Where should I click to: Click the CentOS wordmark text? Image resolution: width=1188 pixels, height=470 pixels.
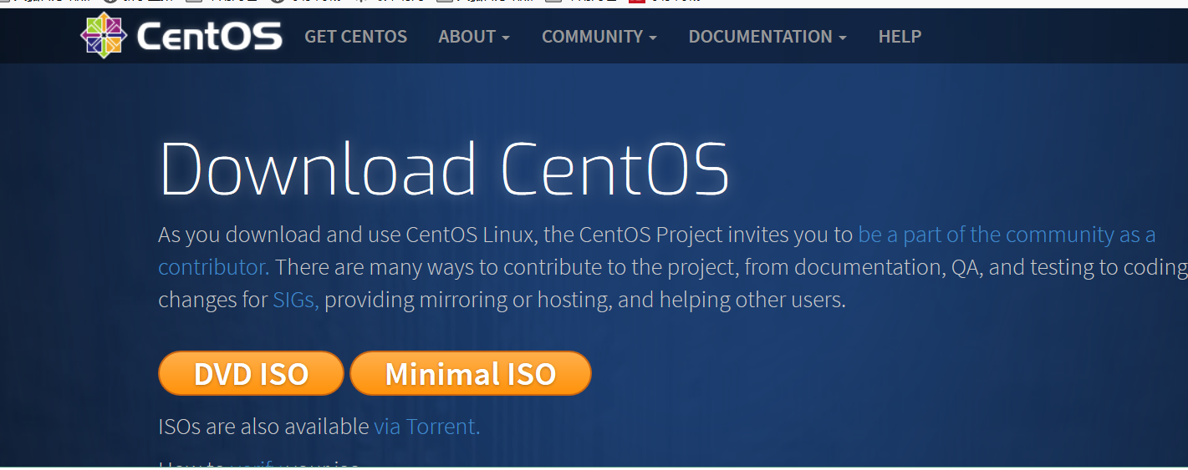tap(210, 37)
